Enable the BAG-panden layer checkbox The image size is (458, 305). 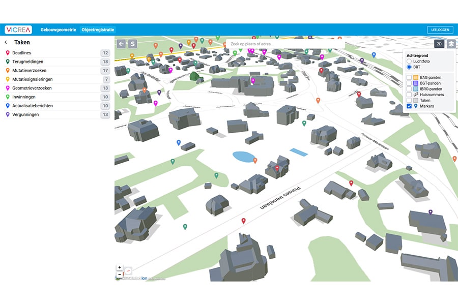[x=409, y=77]
